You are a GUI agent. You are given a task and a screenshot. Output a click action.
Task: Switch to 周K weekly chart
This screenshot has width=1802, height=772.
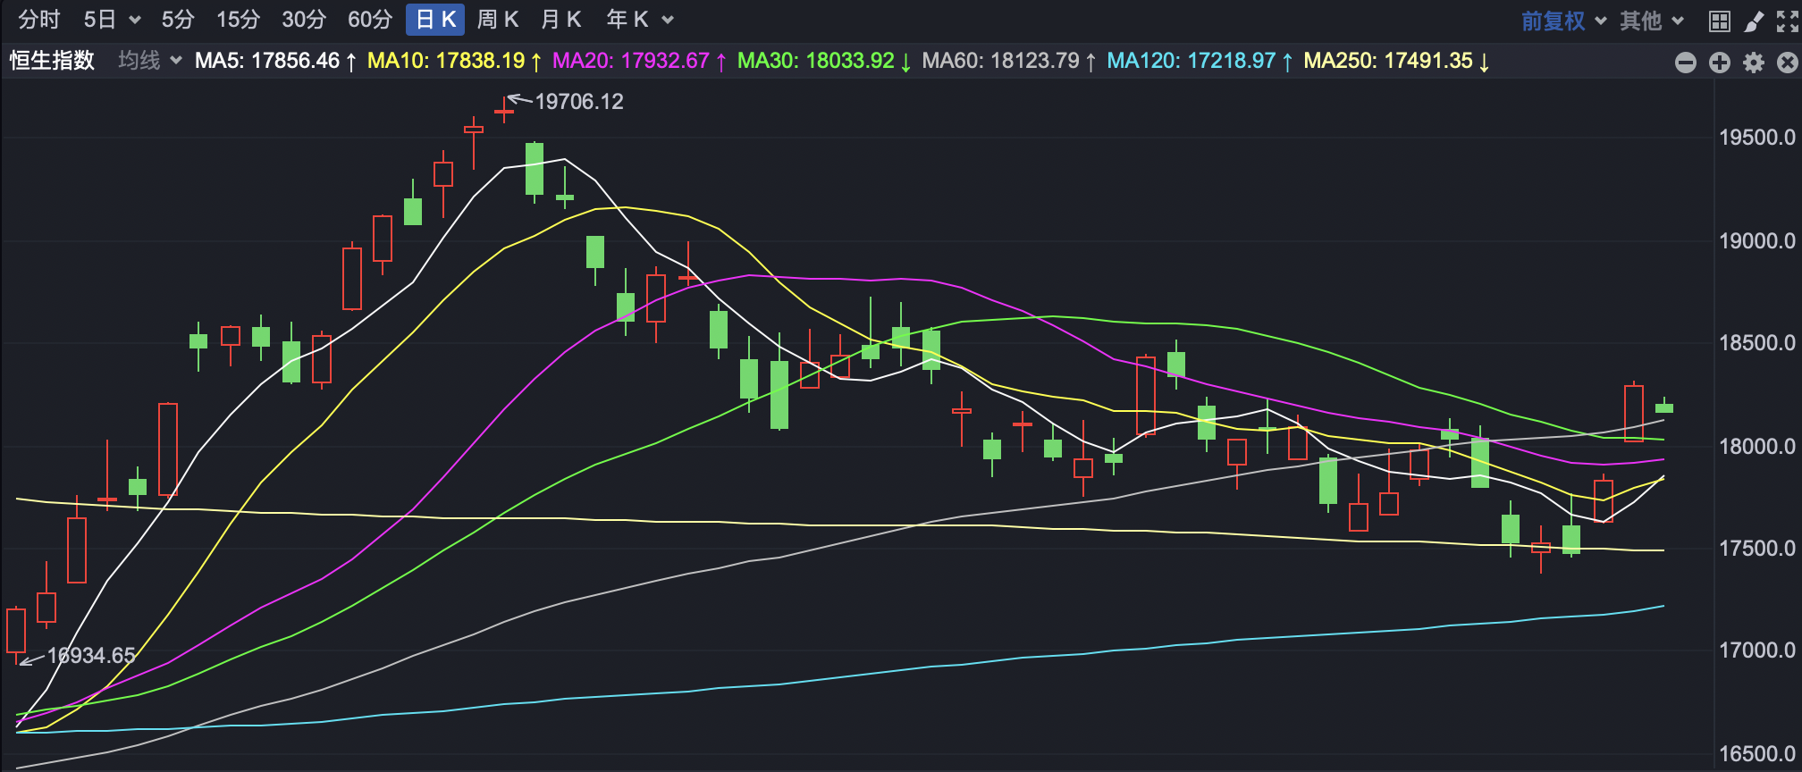[x=498, y=20]
